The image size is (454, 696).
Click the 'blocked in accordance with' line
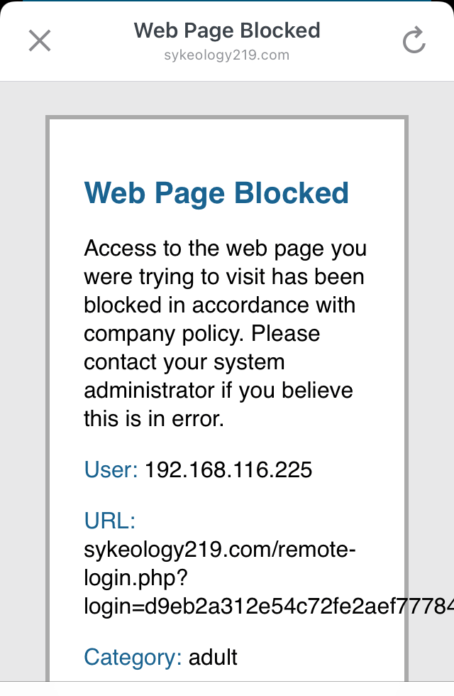tap(219, 305)
